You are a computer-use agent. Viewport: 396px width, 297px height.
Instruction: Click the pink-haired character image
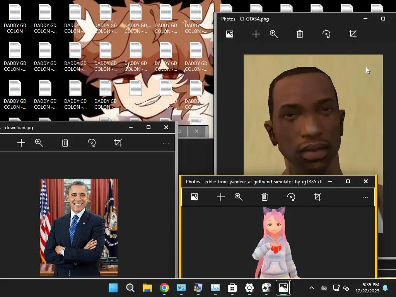pos(275,242)
